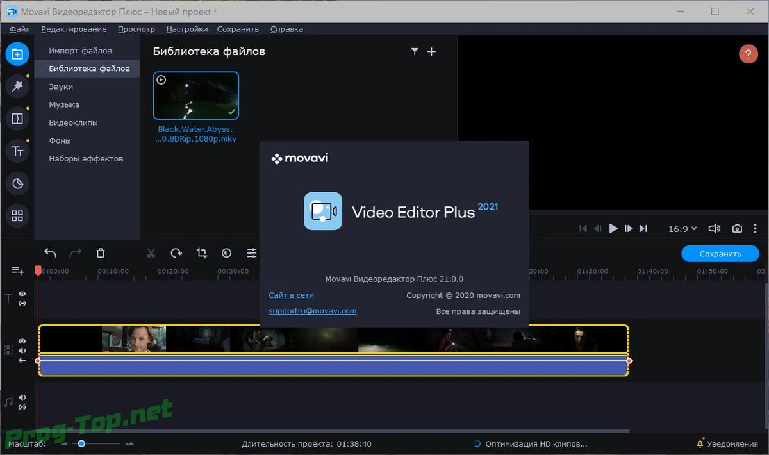
Task: Click the timeline zoom slider handle
Action: coord(81,443)
